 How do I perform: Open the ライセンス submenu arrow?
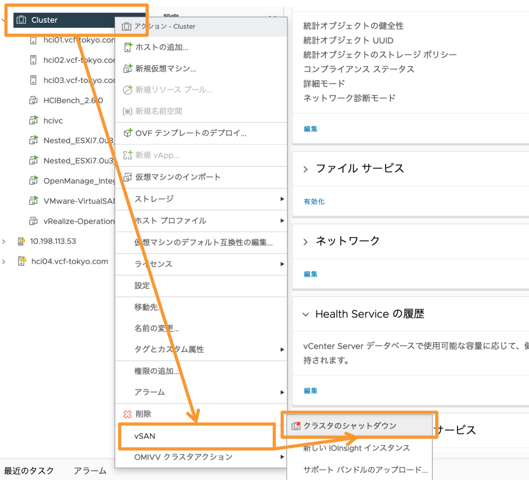[282, 264]
